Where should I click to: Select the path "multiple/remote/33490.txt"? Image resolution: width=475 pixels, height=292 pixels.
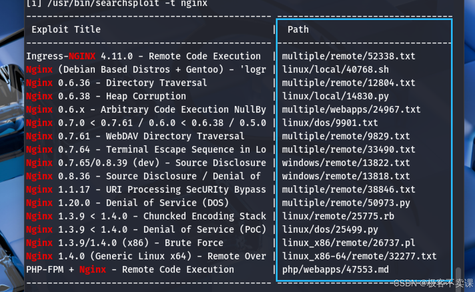point(349,149)
